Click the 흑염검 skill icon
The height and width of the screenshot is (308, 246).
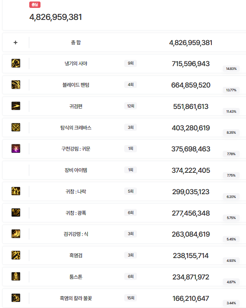coord(16,255)
